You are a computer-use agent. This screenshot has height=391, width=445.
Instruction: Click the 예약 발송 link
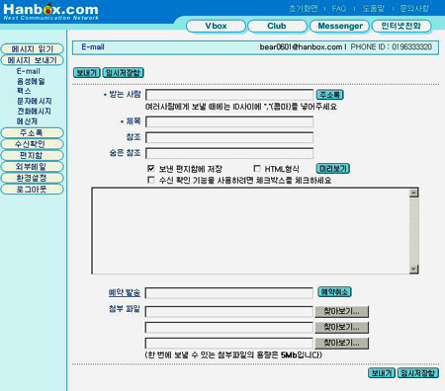click(x=125, y=292)
